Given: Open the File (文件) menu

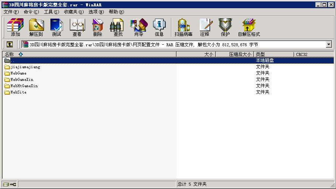Looking at the screenshot, I should pyautogui.click(x=11, y=12).
